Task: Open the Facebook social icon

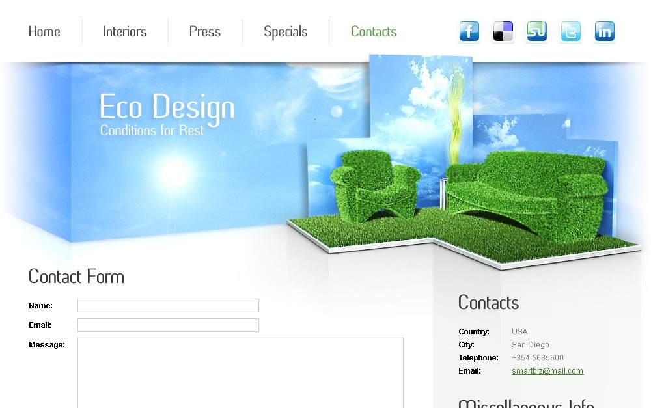Action: coord(469,31)
